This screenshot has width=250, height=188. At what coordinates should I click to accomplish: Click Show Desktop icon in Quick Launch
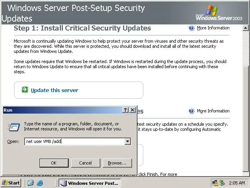click(x=31, y=183)
